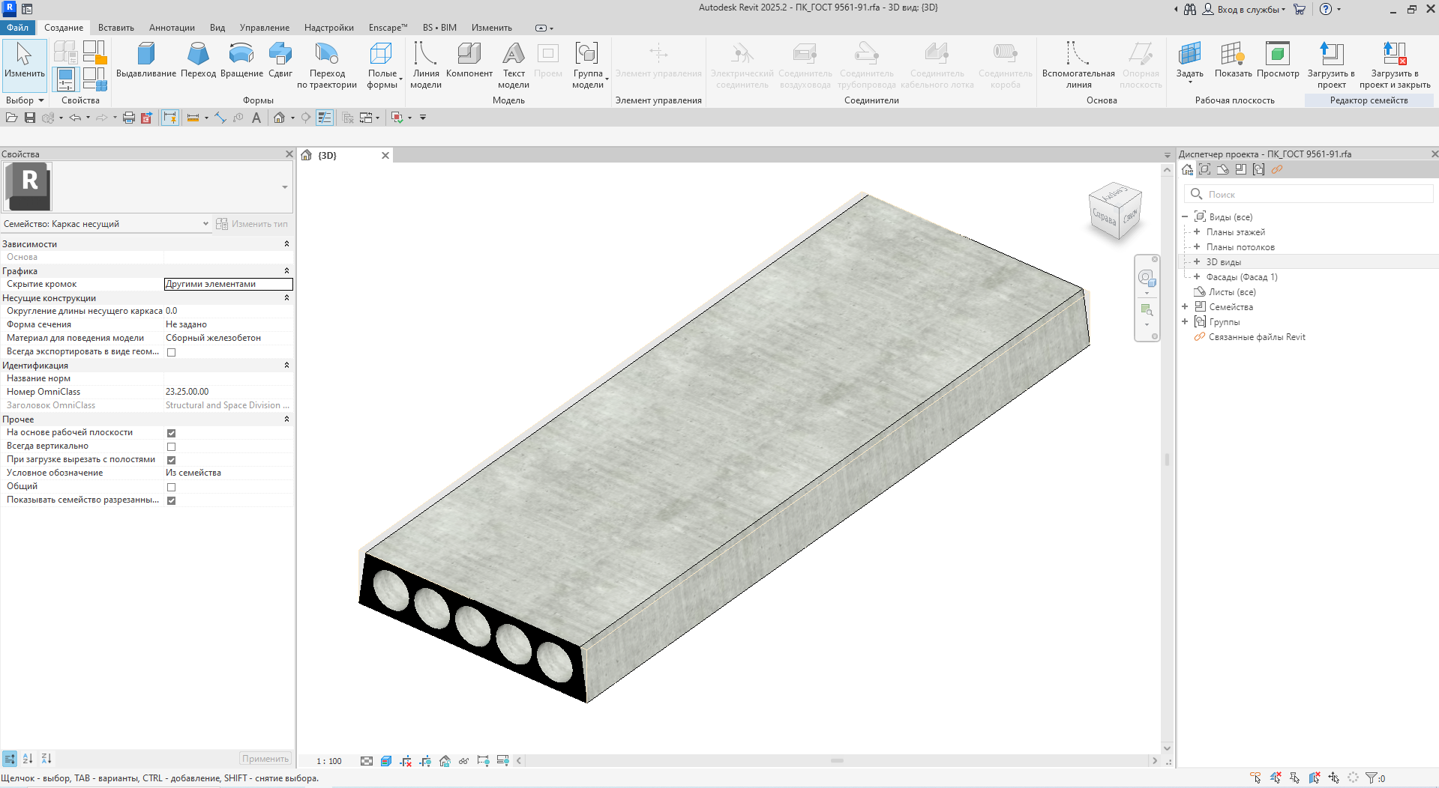The width and height of the screenshot is (1439, 788).
Task: Expand the '3D виды' tree node
Action: (1197, 262)
